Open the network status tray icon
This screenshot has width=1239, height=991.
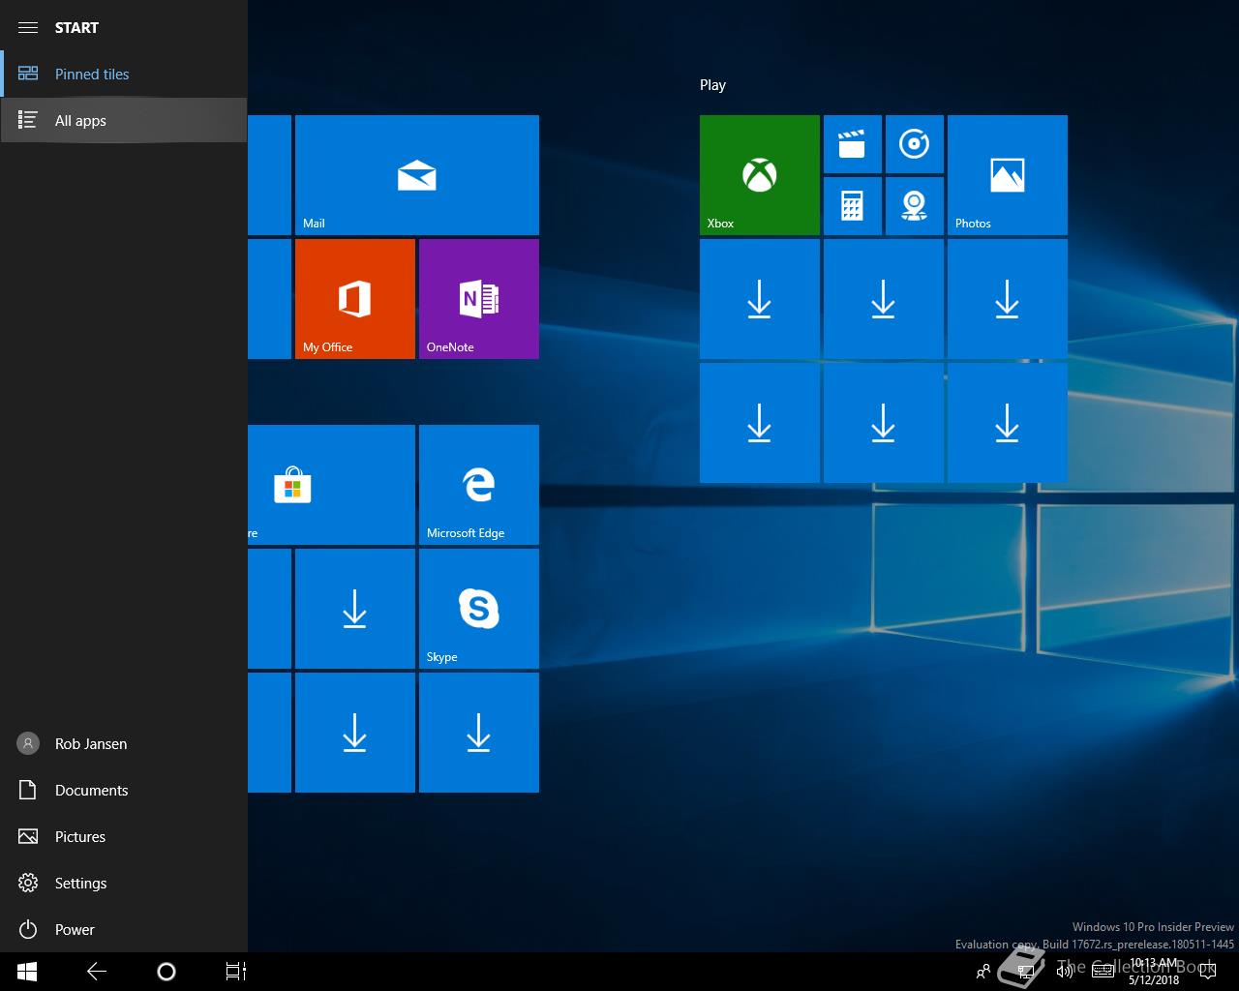(1026, 972)
